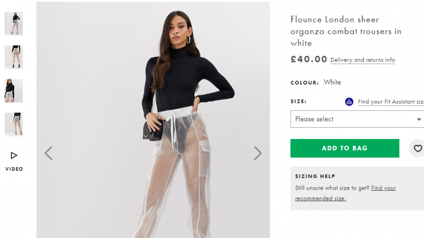Screen dimensions: 424x238
Task: Save item with heart icon
Action: tap(418, 148)
